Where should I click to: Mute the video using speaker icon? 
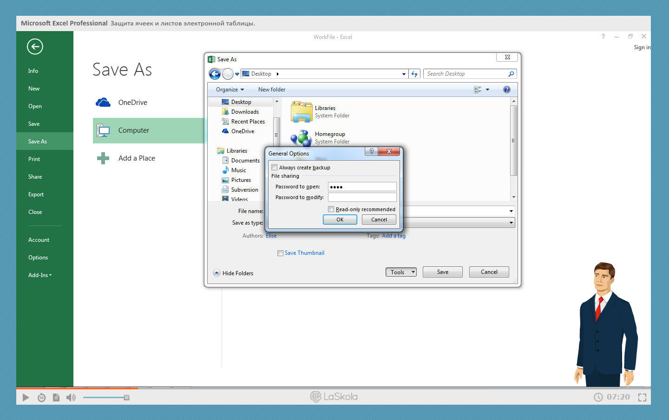click(x=71, y=397)
